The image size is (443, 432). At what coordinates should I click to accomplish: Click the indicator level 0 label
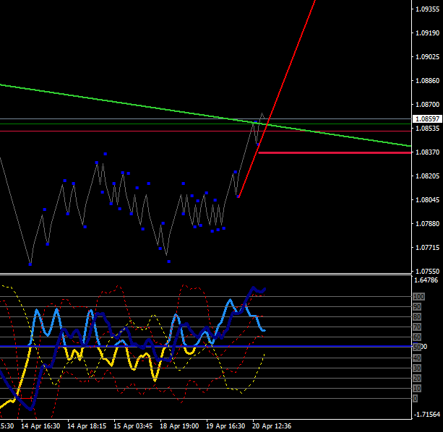point(416,398)
